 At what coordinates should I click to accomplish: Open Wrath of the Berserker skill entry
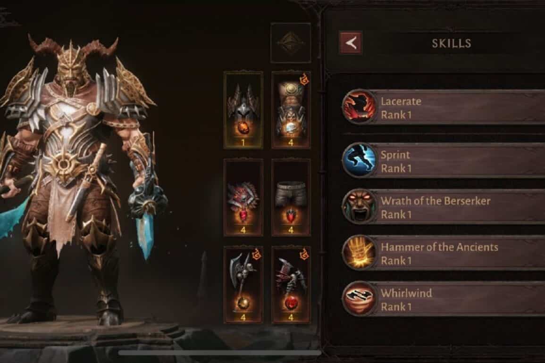(443, 206)
